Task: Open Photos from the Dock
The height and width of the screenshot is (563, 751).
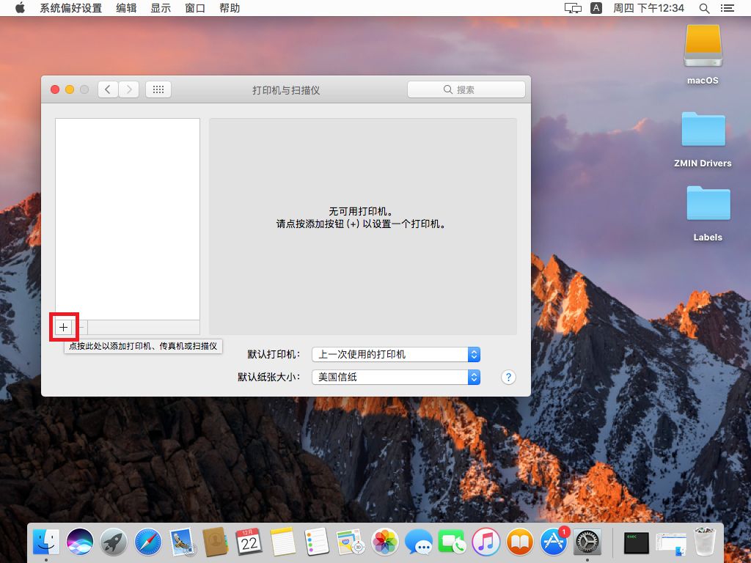Action: (384, 542)
